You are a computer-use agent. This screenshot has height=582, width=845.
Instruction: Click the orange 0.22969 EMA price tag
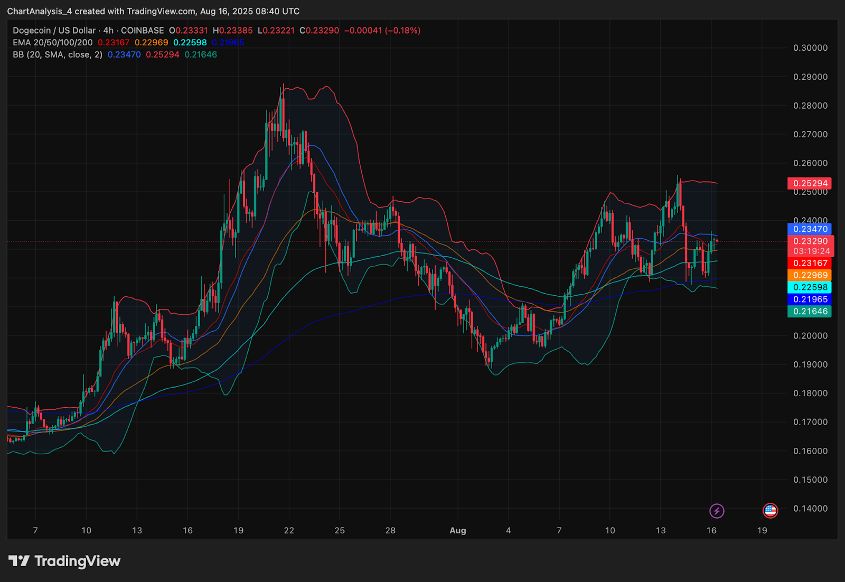click(x=810, y=275)
